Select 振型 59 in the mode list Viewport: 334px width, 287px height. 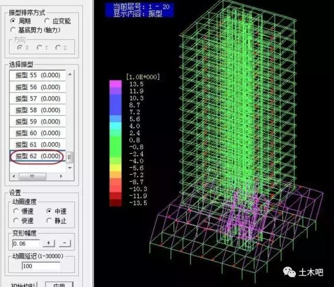38,121
